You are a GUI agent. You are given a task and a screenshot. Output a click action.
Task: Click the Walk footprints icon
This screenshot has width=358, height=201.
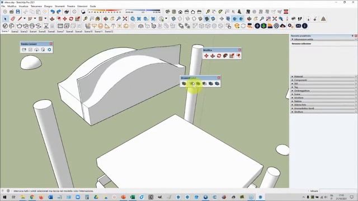pos(300,19)
